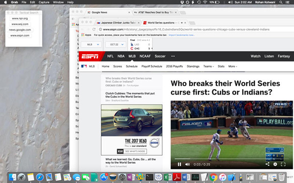Click the Volvo XC60 advertisement
The height and width of the screenshot is (183, 294).
pos(132,130)
